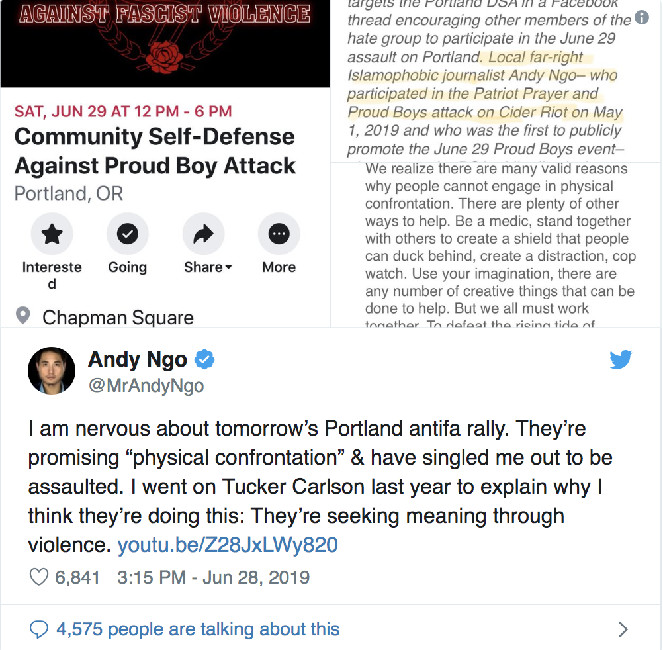Image resolution: width=663 pixels, height=650 pixels.
Task: Open the 3:15 PM - Jun 28, 2019 timestamp
Action: [214, 577]
